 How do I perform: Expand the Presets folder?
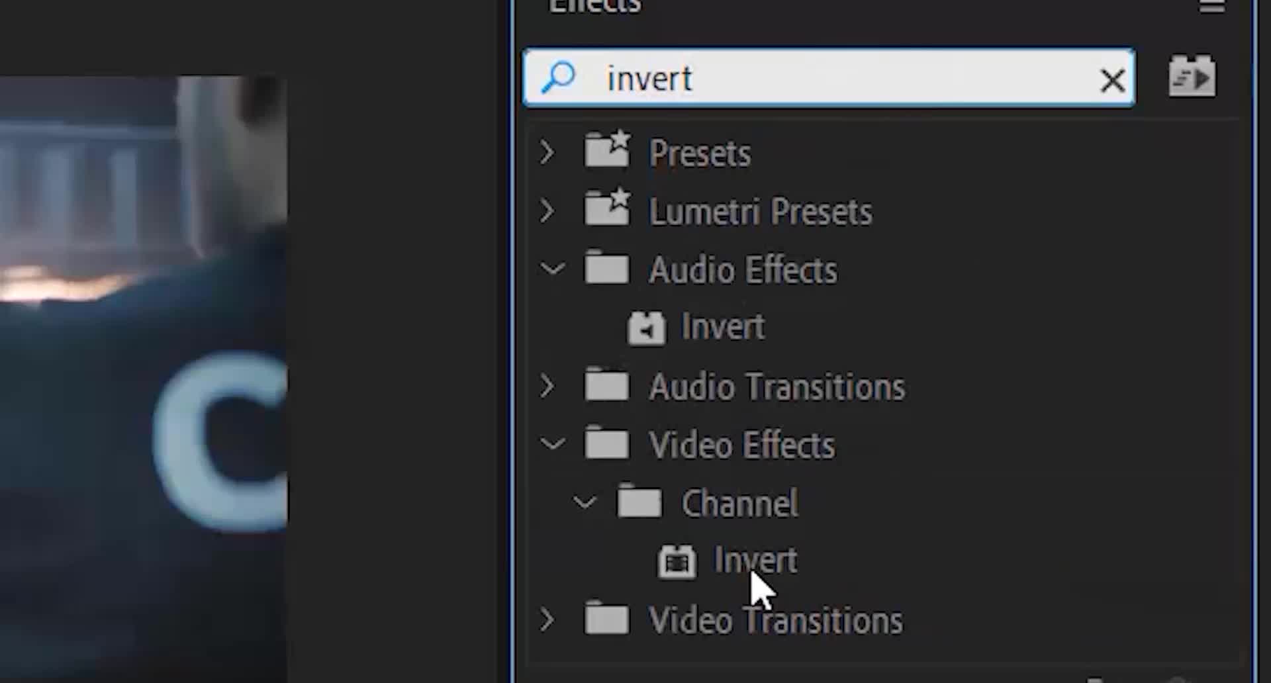pos(547,153)
